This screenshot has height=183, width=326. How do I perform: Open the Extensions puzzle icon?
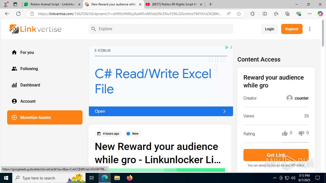point(252,14)
